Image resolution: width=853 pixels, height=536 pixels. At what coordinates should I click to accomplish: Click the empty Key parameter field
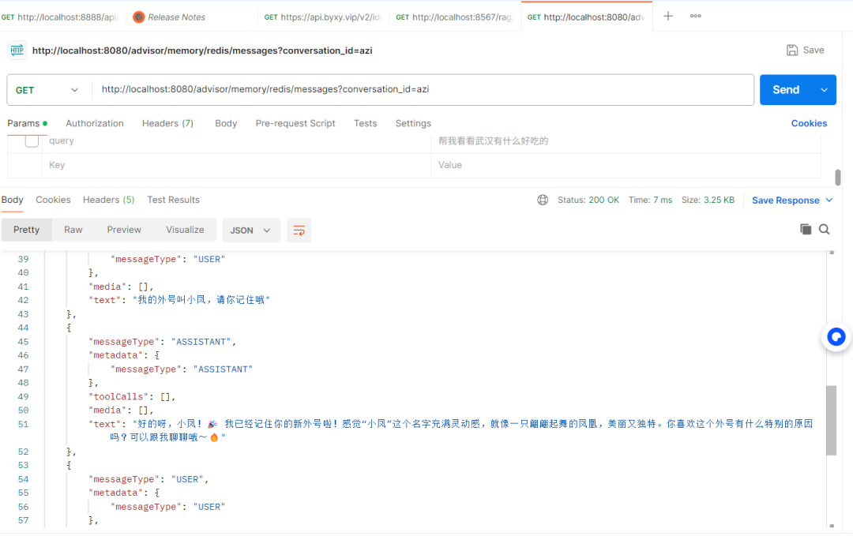pyautogui.click(x=236, y=165)
